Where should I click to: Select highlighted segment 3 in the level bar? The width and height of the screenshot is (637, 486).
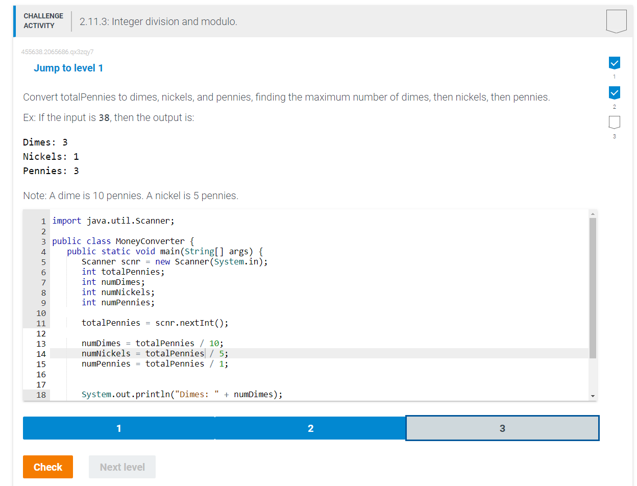[502, 428]
